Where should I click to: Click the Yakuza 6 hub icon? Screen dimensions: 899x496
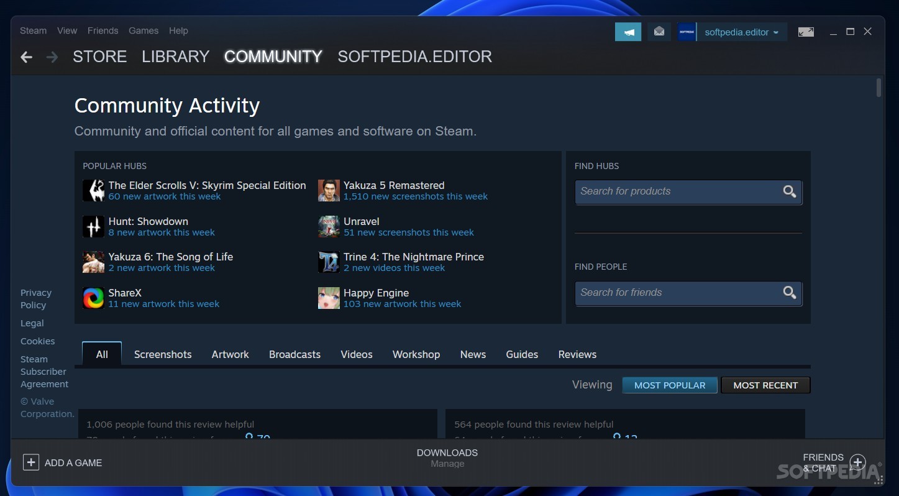tap(94, 262)
